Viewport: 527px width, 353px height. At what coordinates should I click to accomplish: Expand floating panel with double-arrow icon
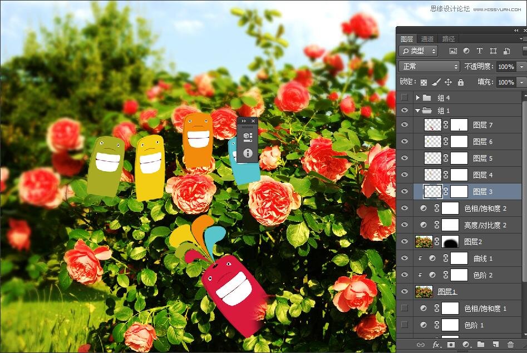(244, 121)
